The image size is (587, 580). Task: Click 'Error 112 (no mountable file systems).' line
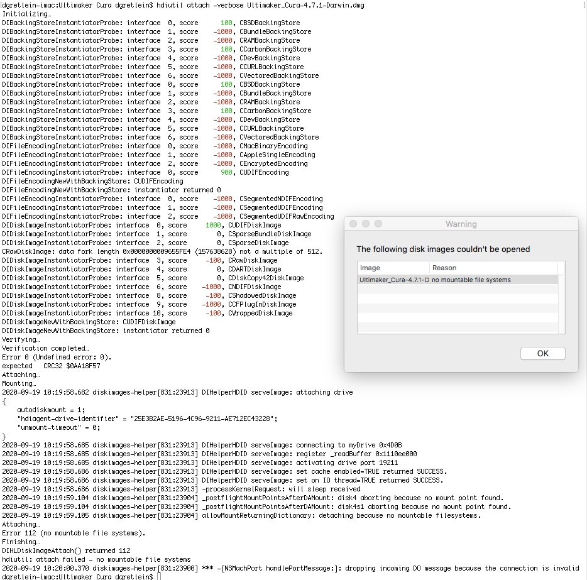74,533
